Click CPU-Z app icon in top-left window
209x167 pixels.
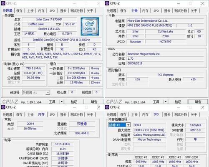point(3,3)
